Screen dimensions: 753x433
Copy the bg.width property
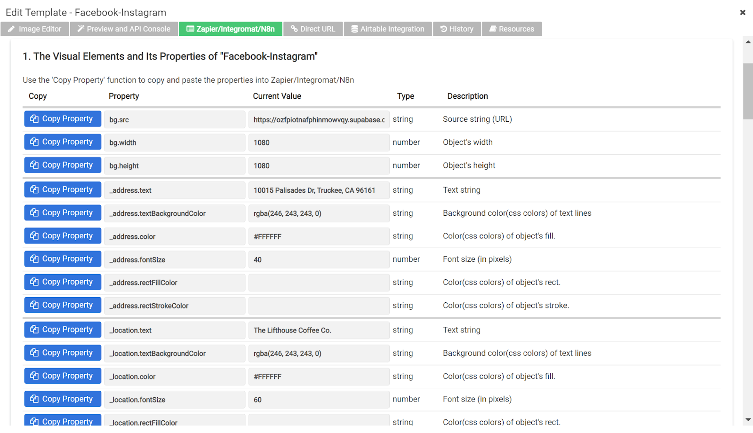(63, 142)
